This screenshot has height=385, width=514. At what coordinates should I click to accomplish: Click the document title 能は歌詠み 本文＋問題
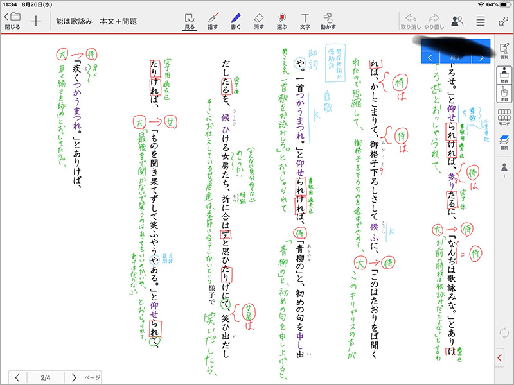(x=96, y=21)
